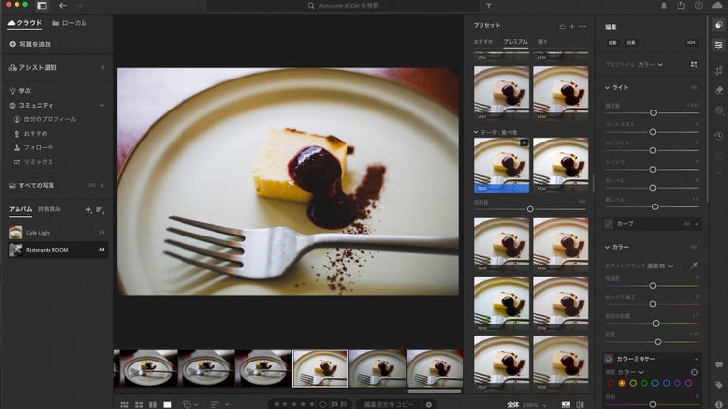The width and height of the screenshot is (728, 409).
Task: Select the おすすめ presets tab
Action: pos(482,42)
